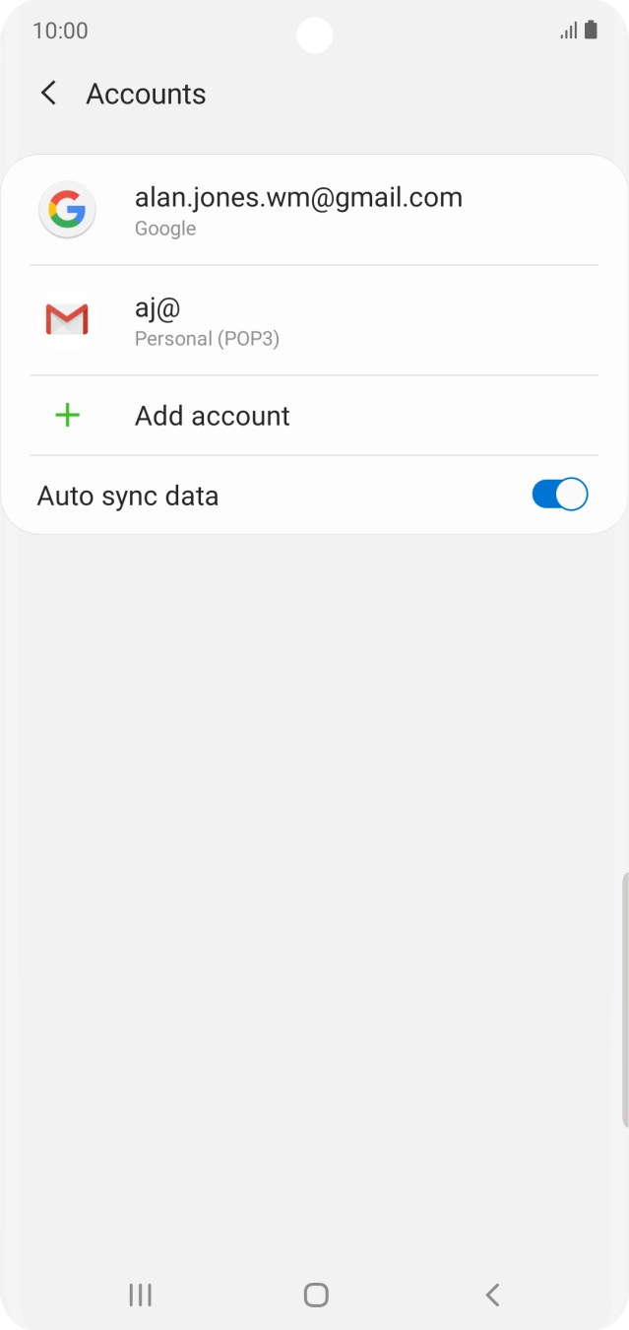Click the Gmail envelope icon

coord(67,319)
